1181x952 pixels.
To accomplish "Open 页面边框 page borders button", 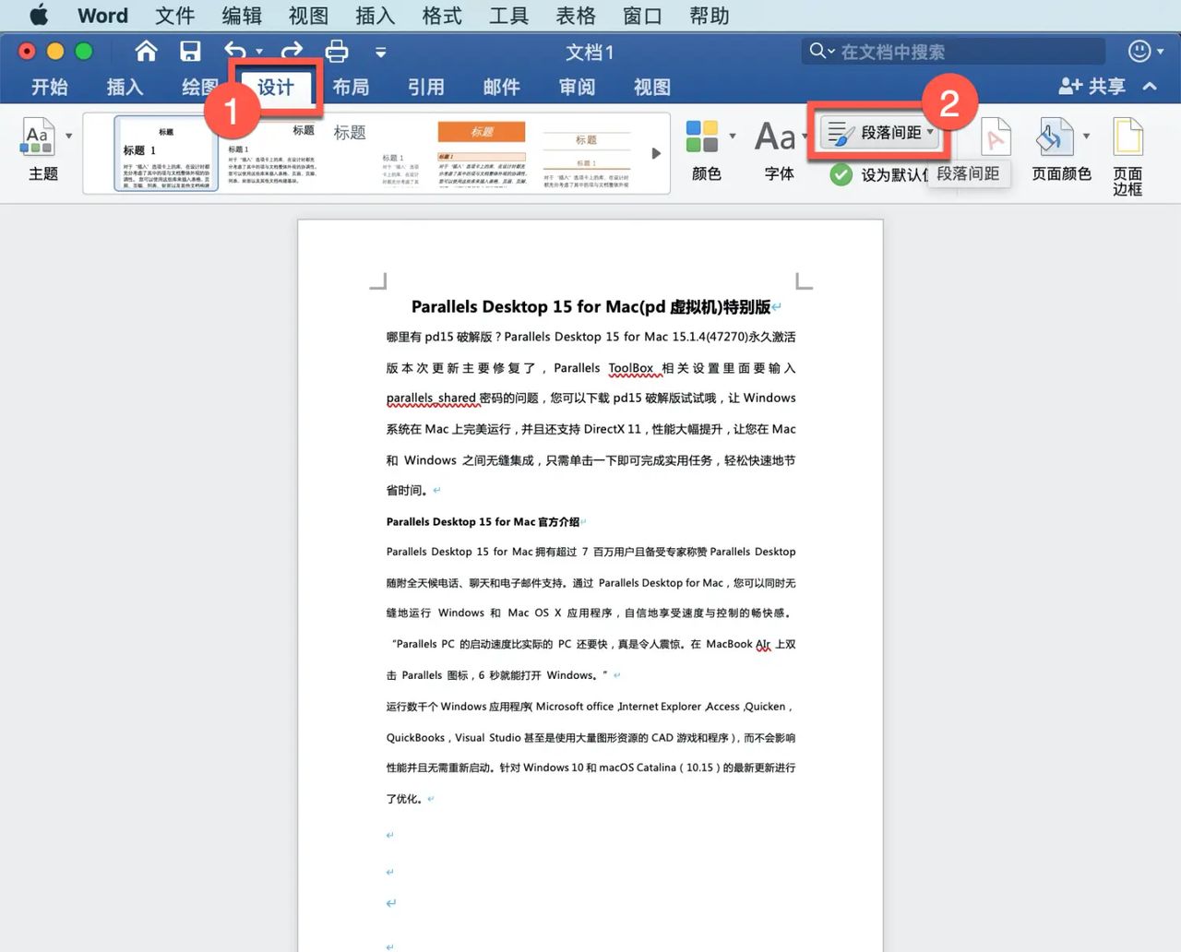I will [x=1127, y=156].
